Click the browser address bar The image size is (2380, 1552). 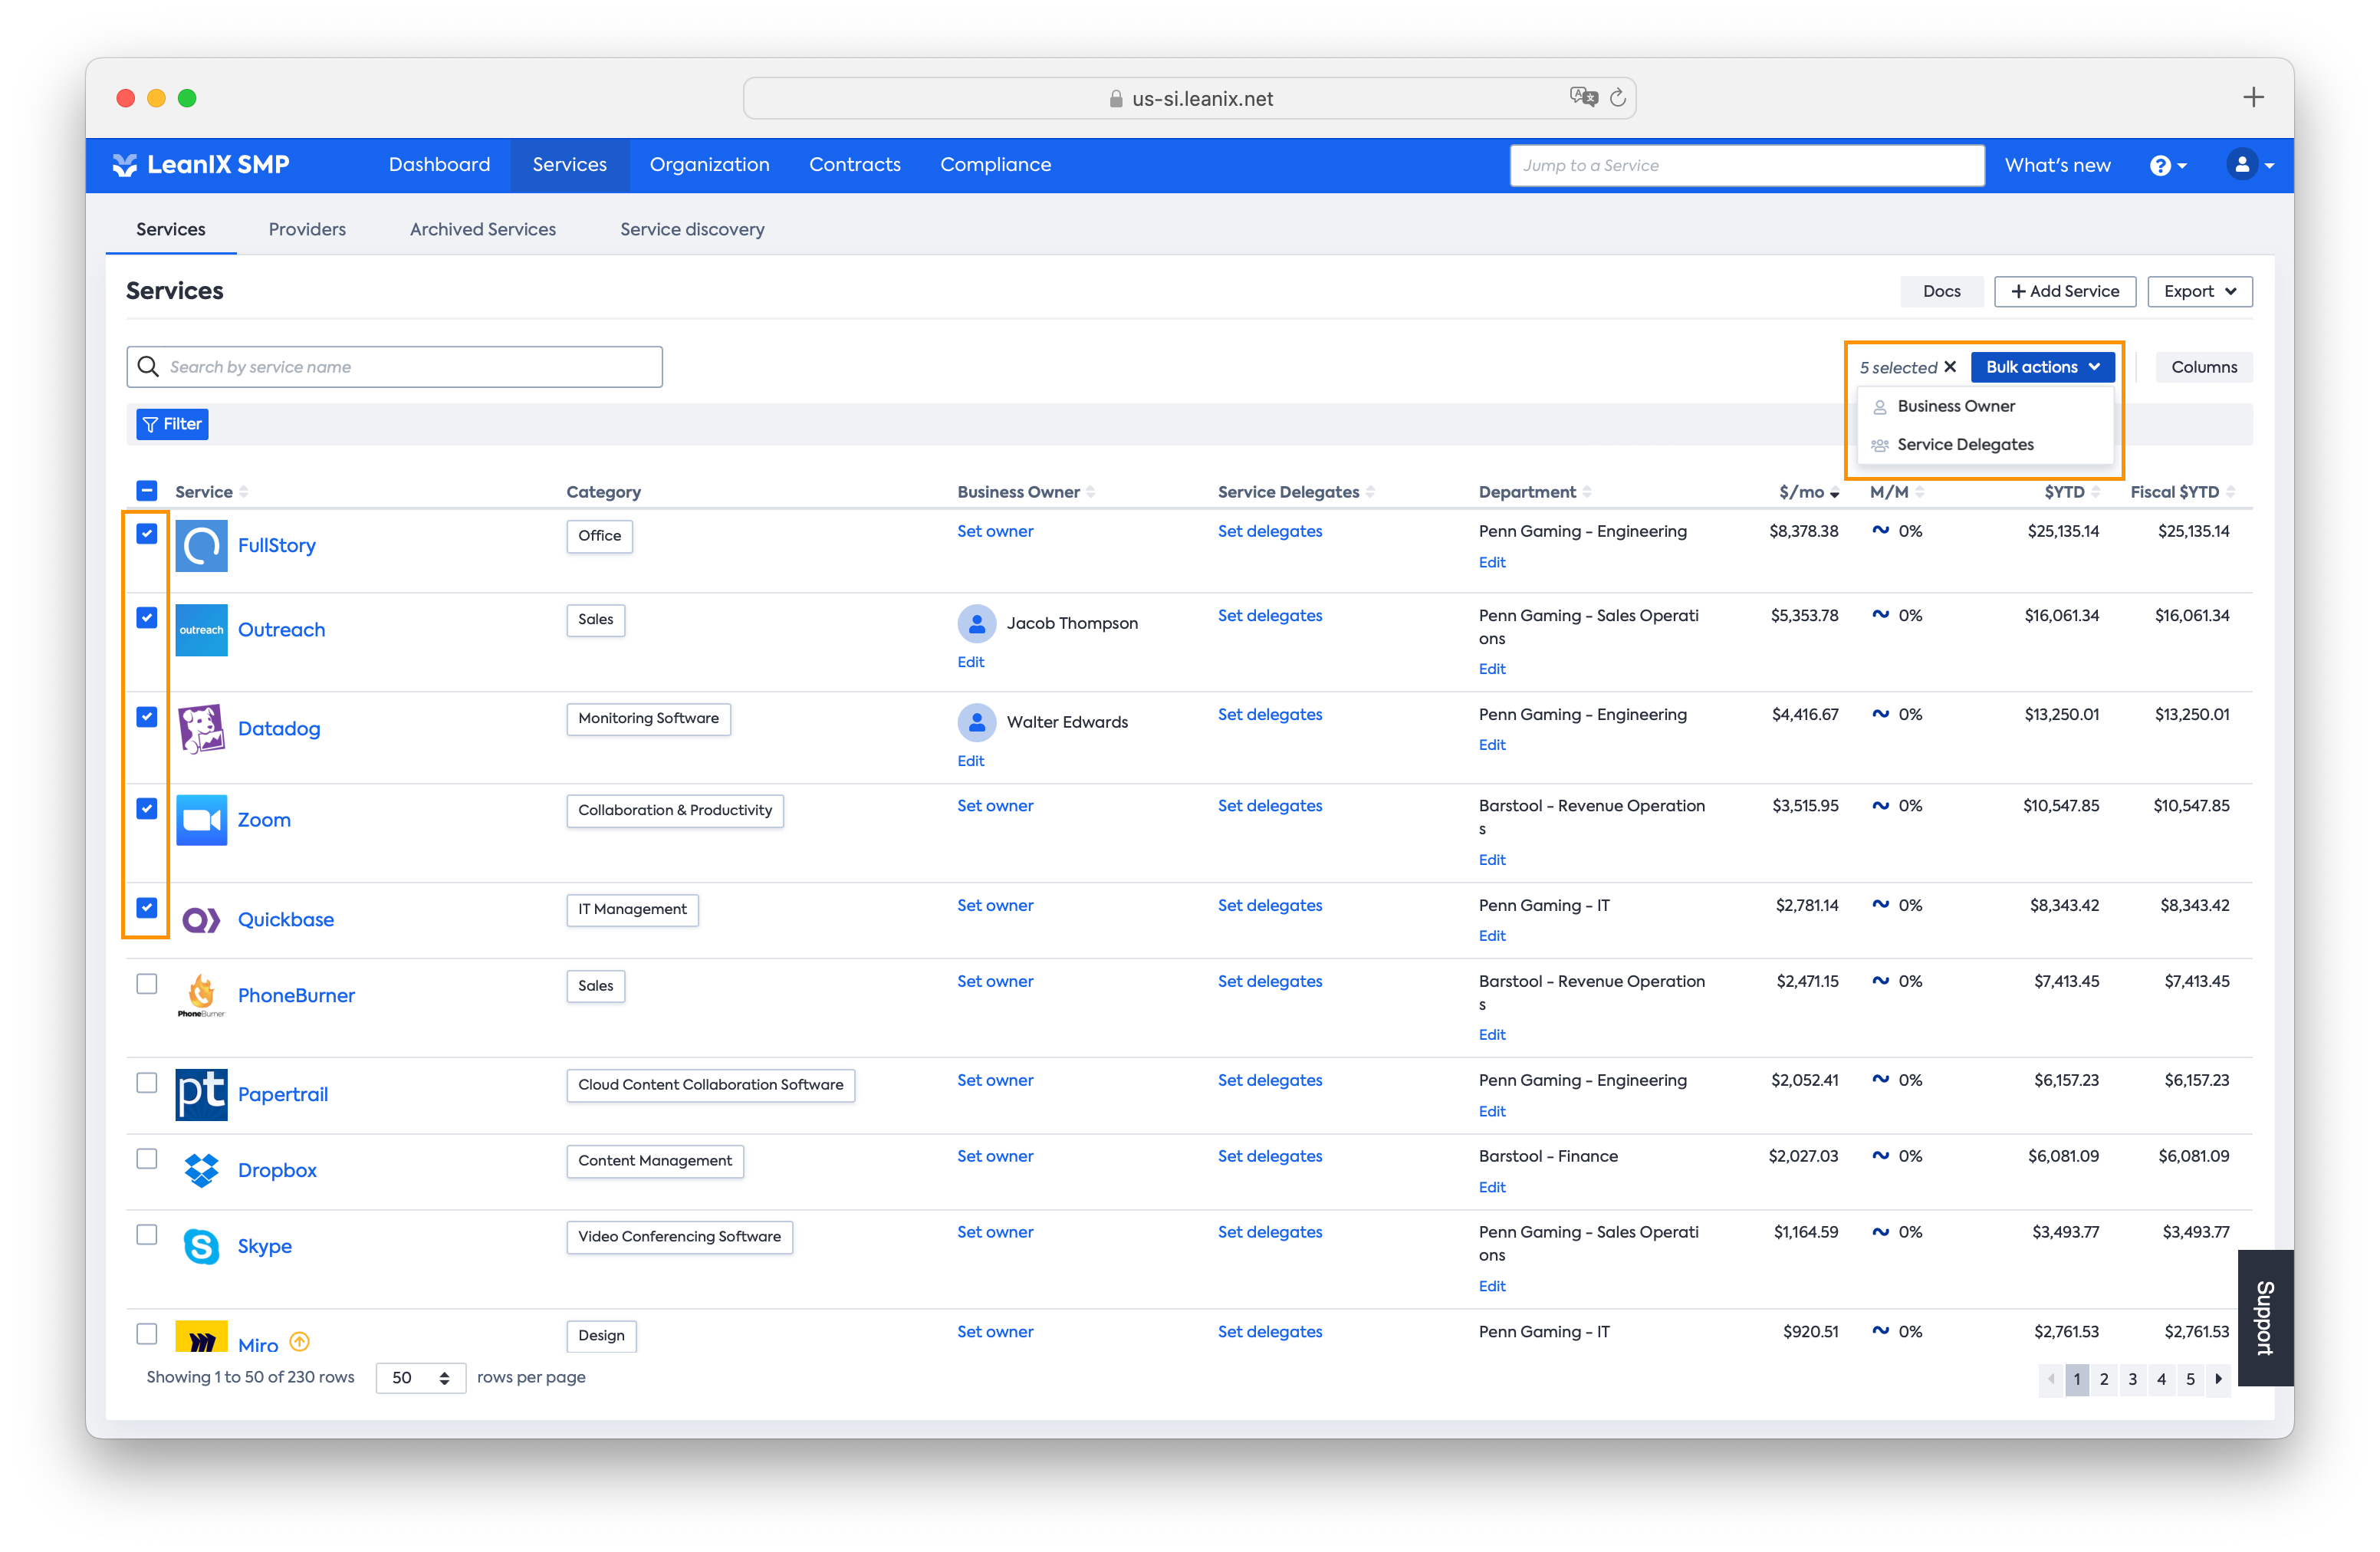coord(1189,98)
